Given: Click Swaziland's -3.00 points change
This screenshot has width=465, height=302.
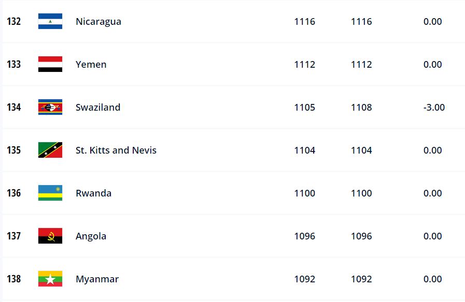Looking at the screenshot, I should [434, 108].
